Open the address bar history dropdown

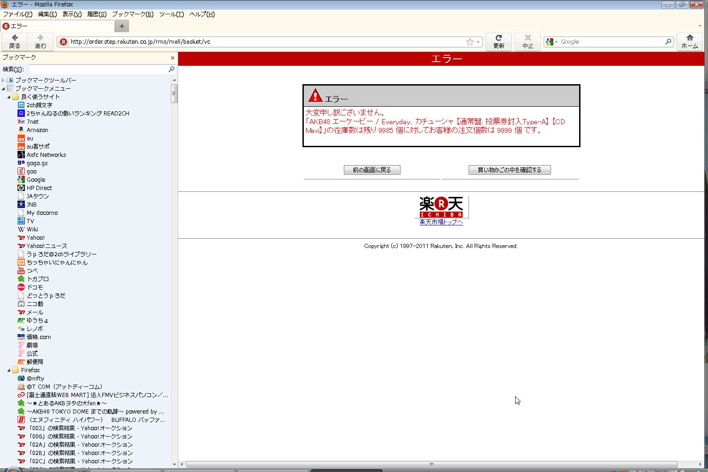[478, 42]
